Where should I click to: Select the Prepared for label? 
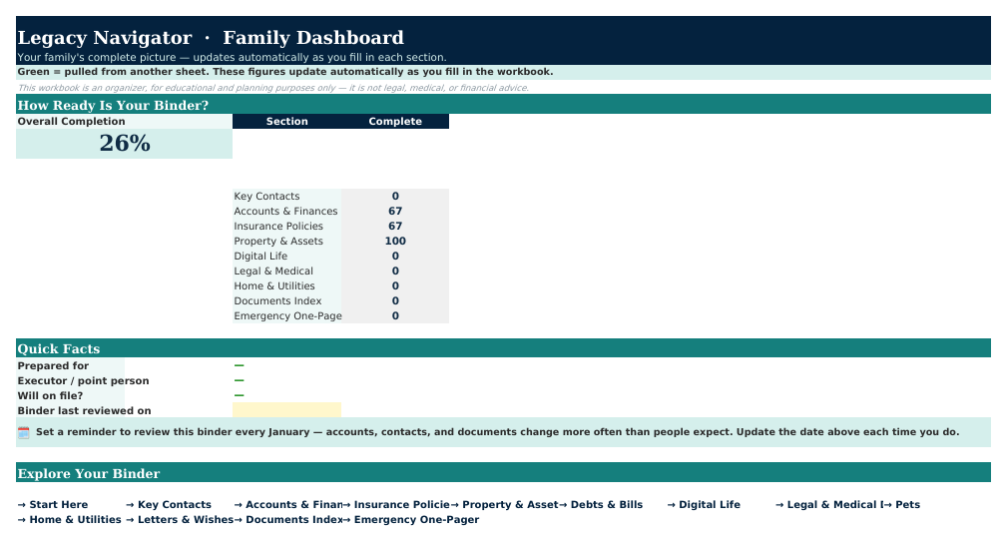[x=53, y=365]
